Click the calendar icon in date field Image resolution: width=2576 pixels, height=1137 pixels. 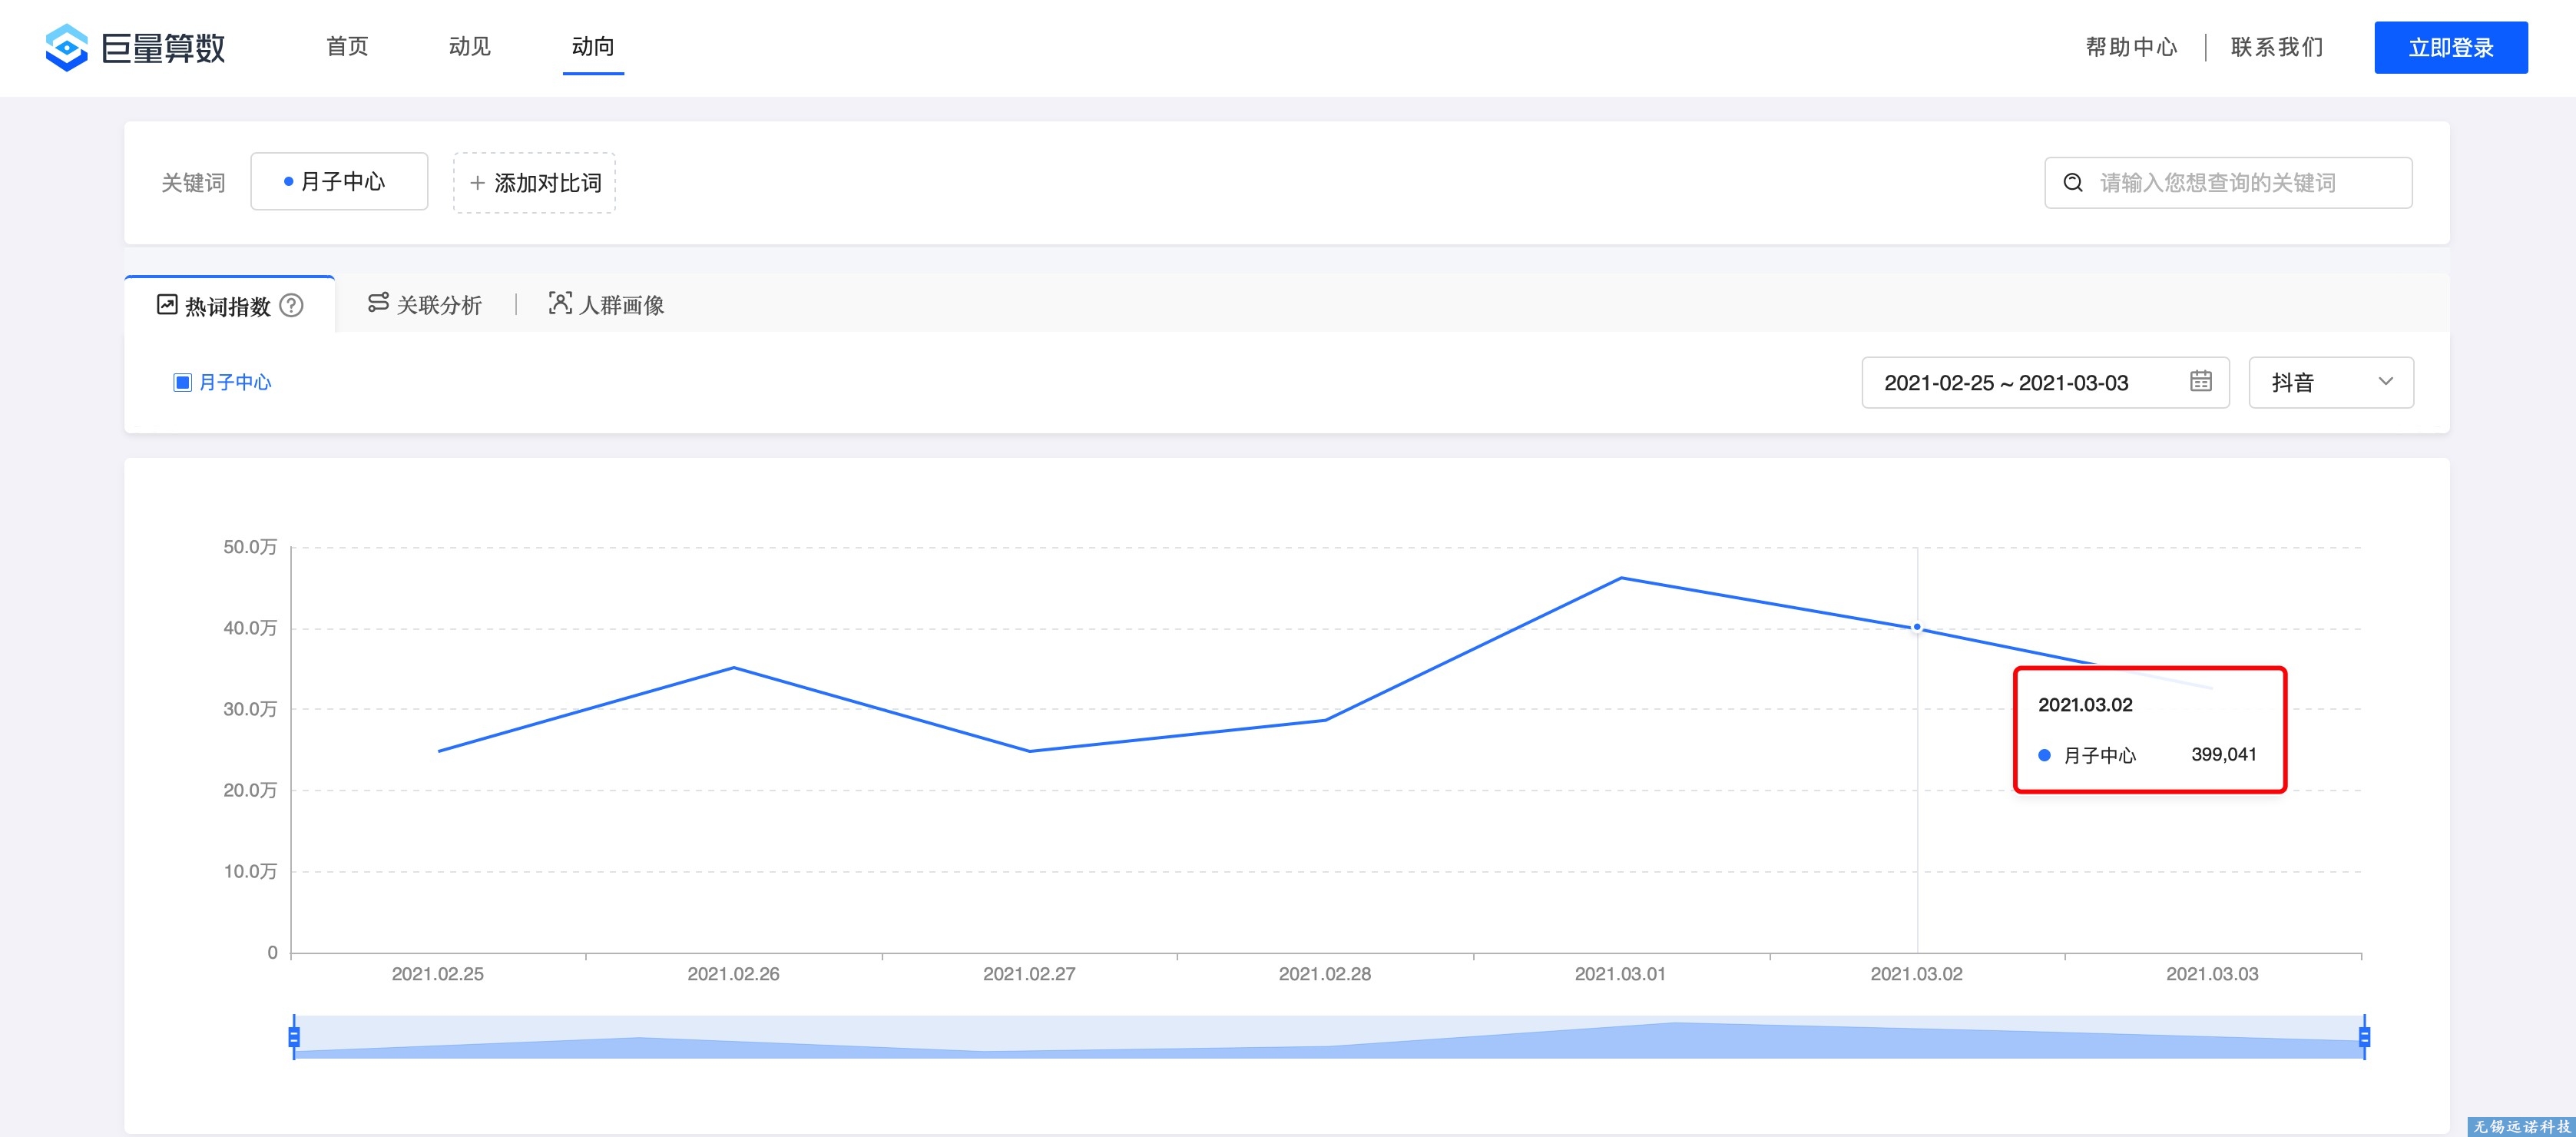pyautogui.click(x=2200, y=381)
